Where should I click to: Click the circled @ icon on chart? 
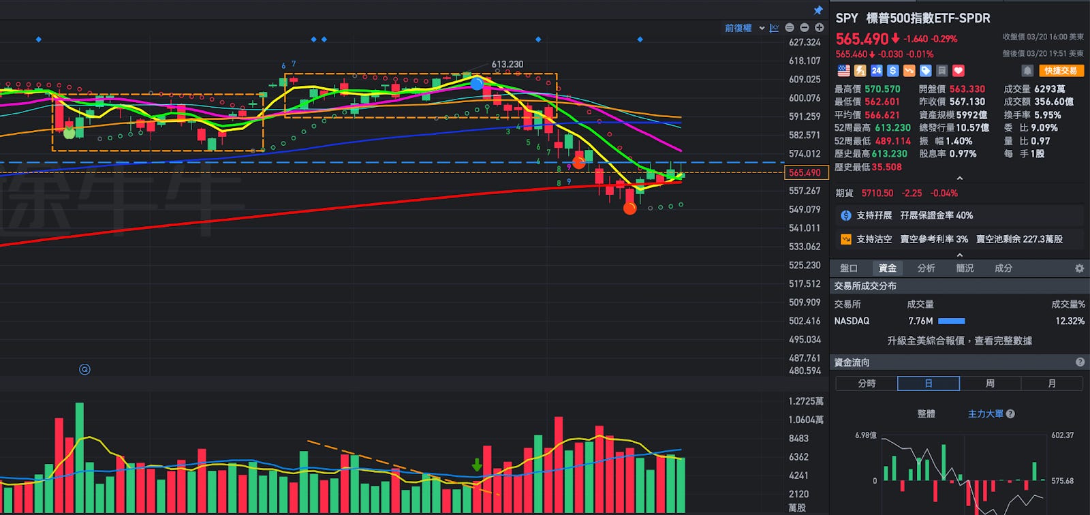[x=84, y=369]
